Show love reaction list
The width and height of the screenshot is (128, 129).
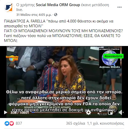click(12, 123)
